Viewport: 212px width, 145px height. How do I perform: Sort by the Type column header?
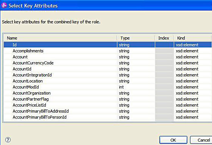pyautogui.click(x=136, y=38)
